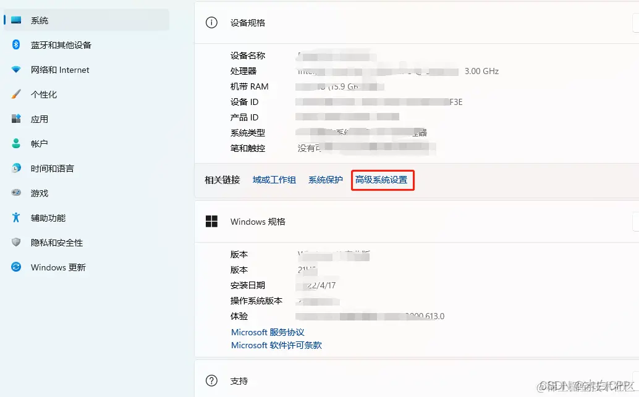Click the accessibility figure icon
The height and width of the screenshot is (397, 639).
click(x=16, y=217)
